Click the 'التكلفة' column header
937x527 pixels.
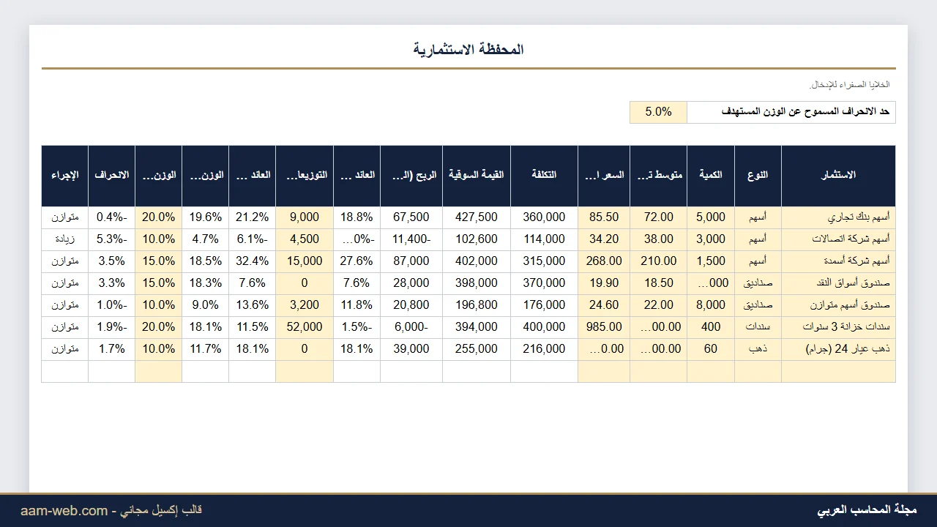pyautogui.click(x=544, y=176)
